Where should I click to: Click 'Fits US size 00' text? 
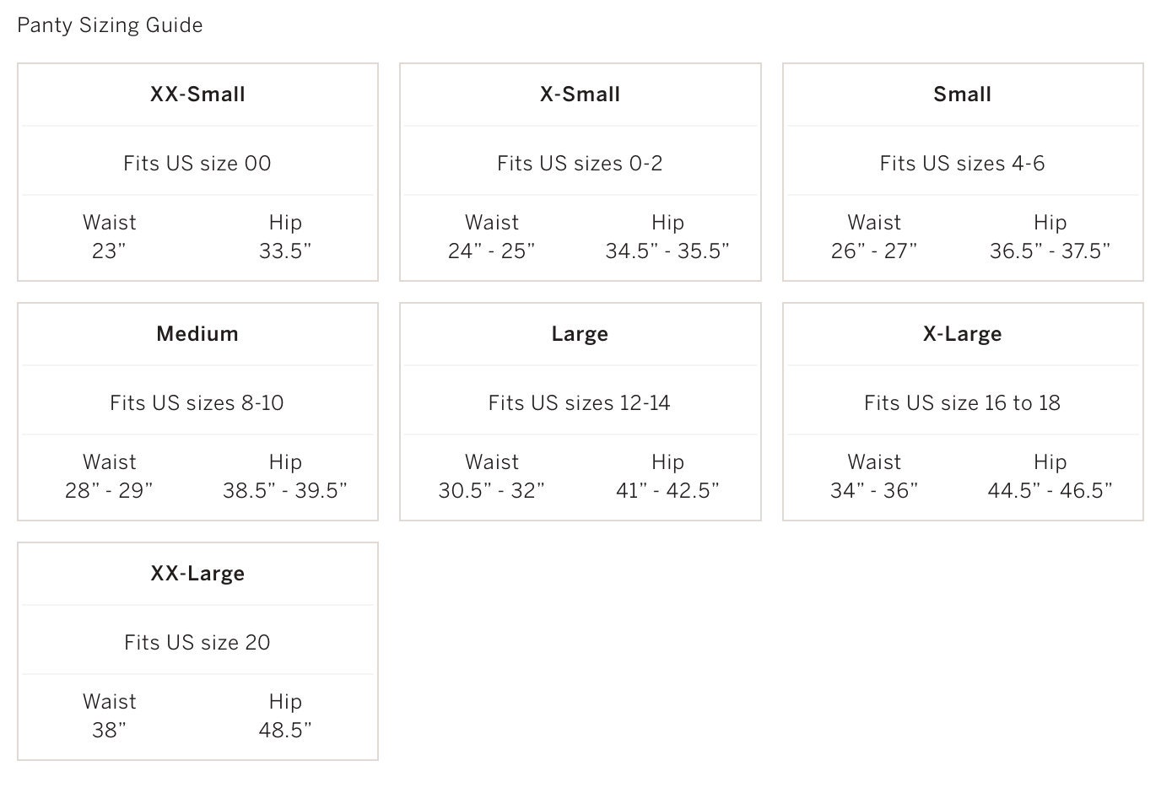[x=197, y=163]
